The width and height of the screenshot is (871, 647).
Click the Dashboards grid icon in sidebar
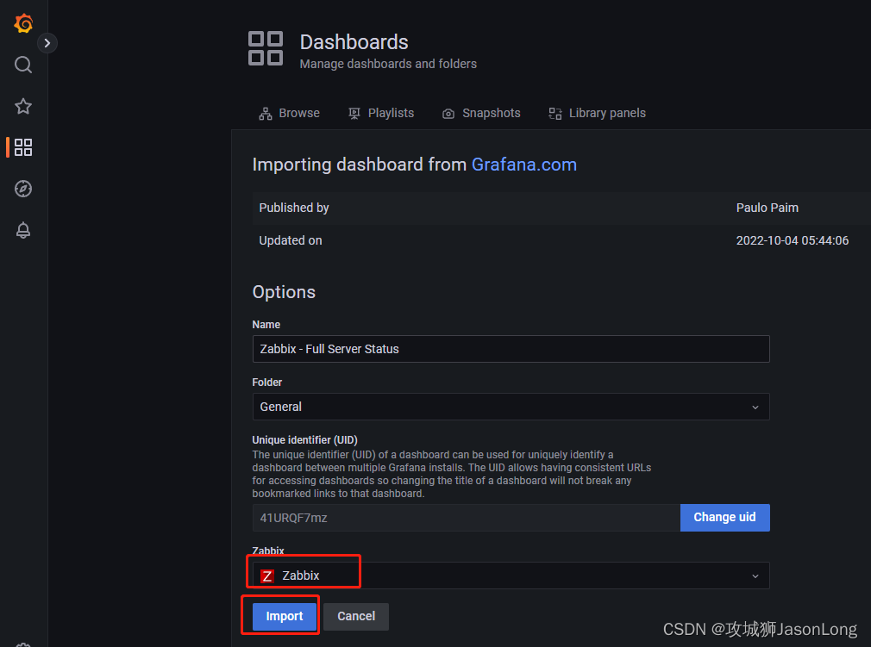point(23,147)
